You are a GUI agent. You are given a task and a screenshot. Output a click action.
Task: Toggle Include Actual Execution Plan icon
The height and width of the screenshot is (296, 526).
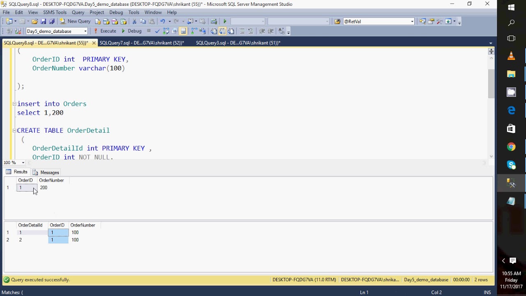click(x=193, y=31)
